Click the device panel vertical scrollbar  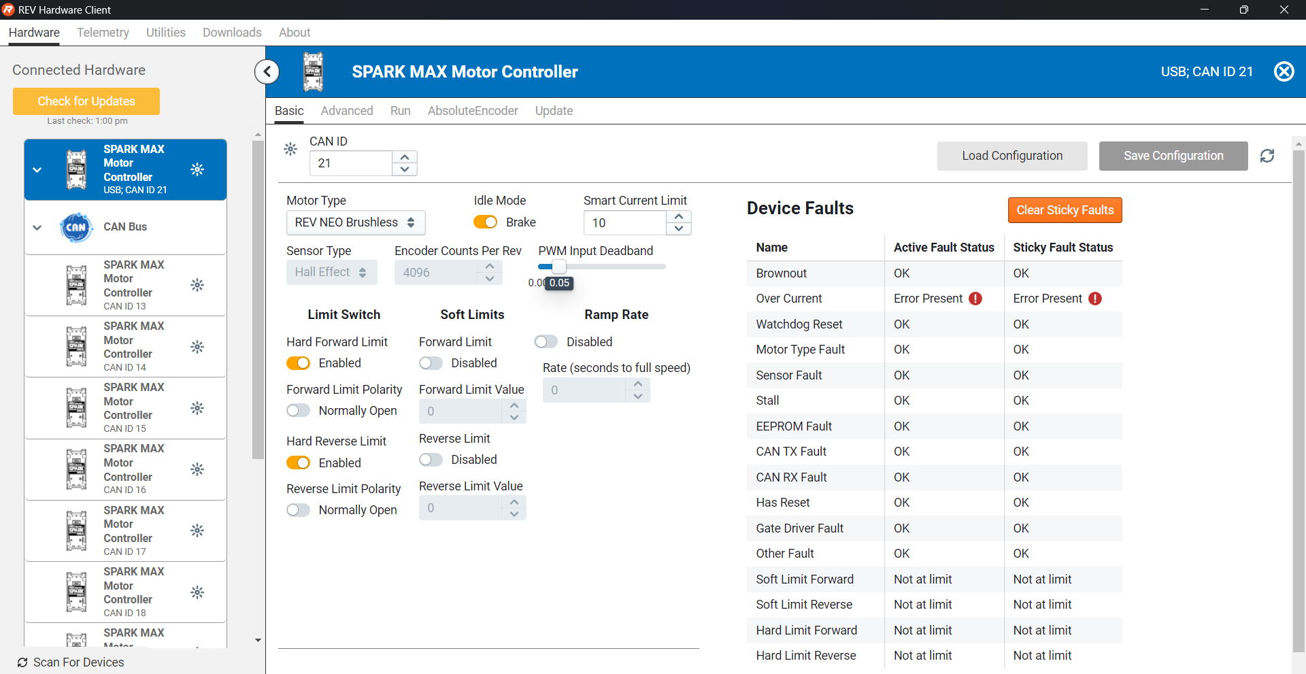(1299, 401)
